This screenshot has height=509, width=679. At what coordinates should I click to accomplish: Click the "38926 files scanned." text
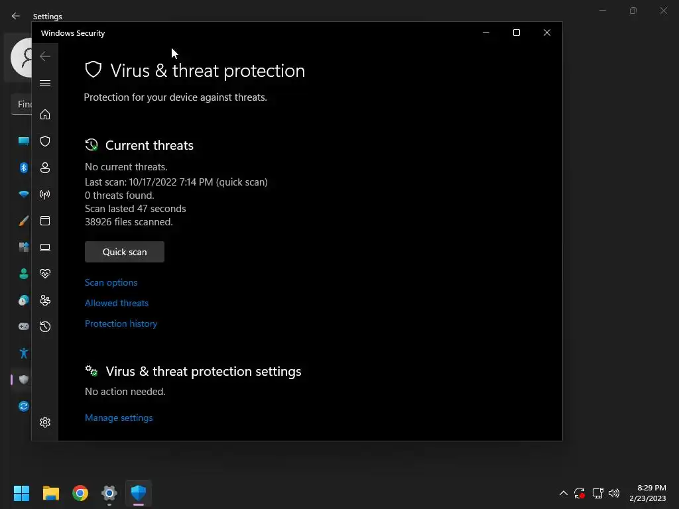click(x=129, y=222)
